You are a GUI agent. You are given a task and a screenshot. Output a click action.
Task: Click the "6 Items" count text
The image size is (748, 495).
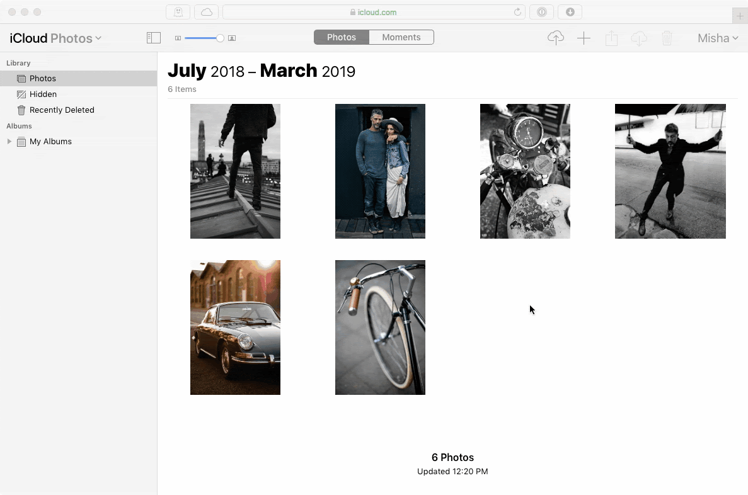(x=181, y=89)
